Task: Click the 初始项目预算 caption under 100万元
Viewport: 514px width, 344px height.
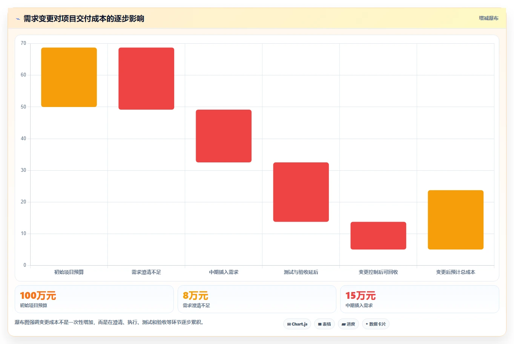Action: point(34,306)
